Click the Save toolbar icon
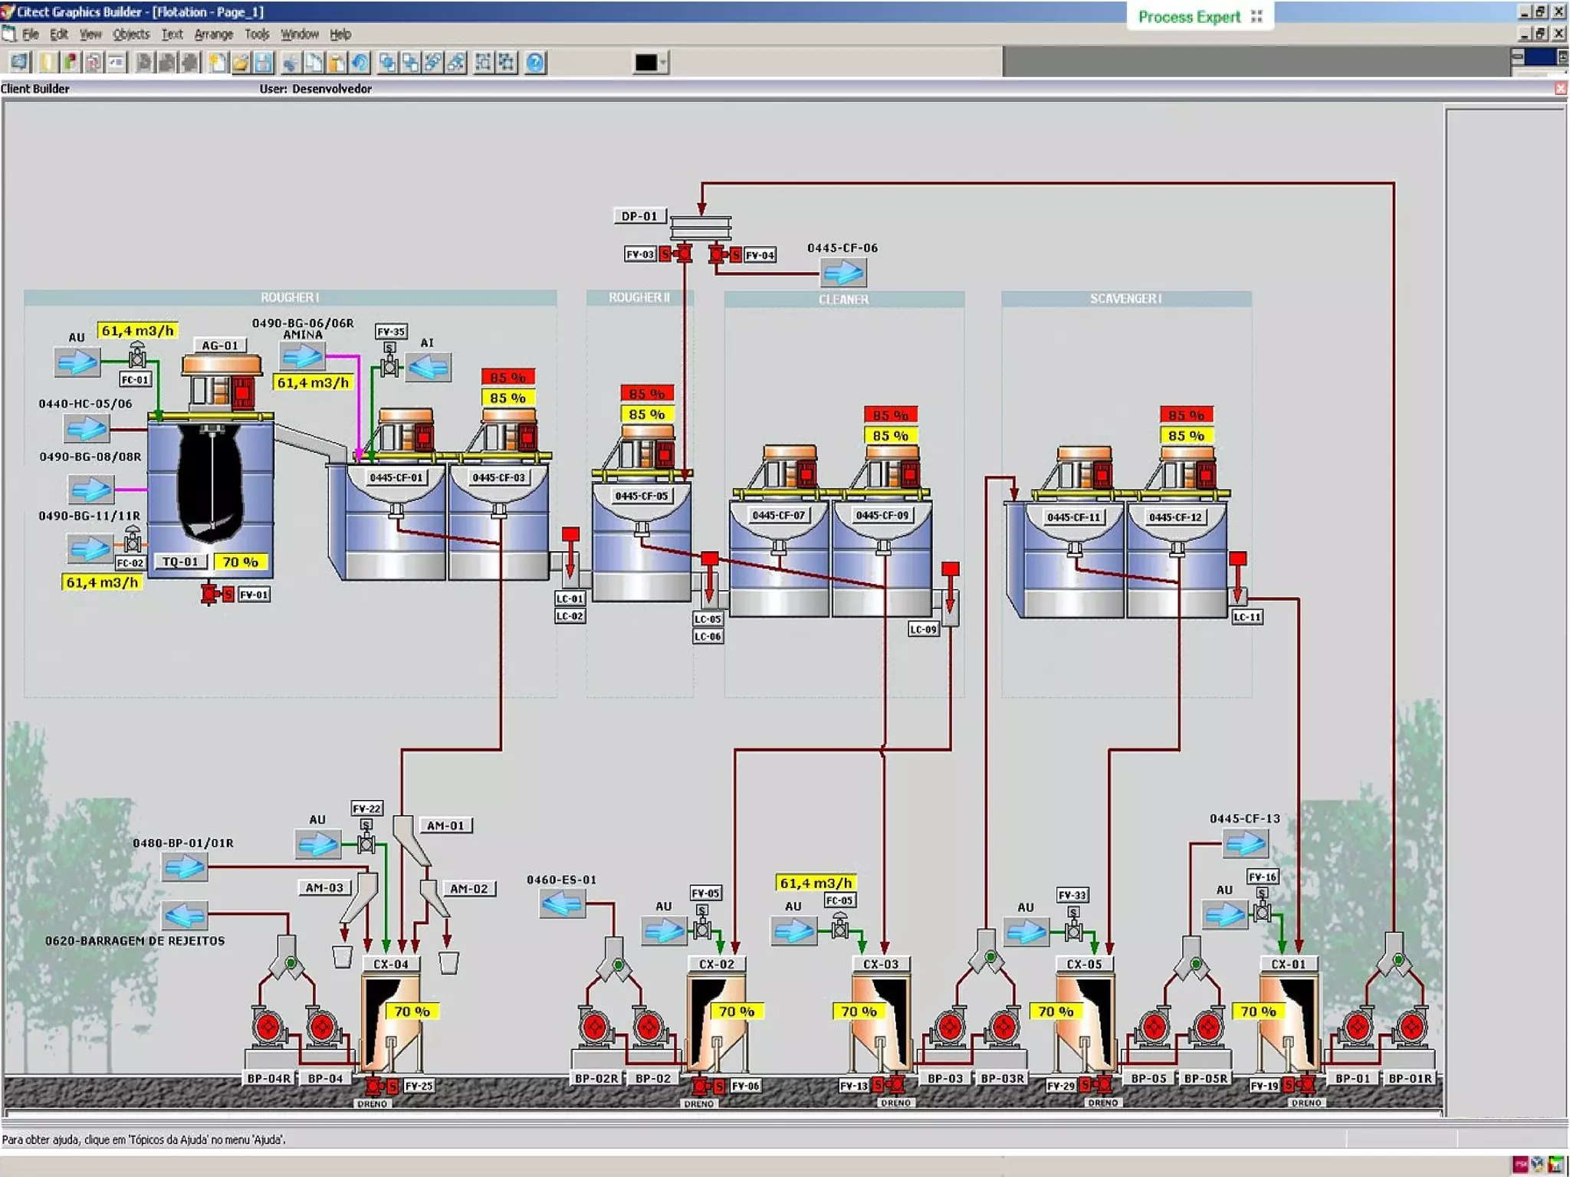 263,62
